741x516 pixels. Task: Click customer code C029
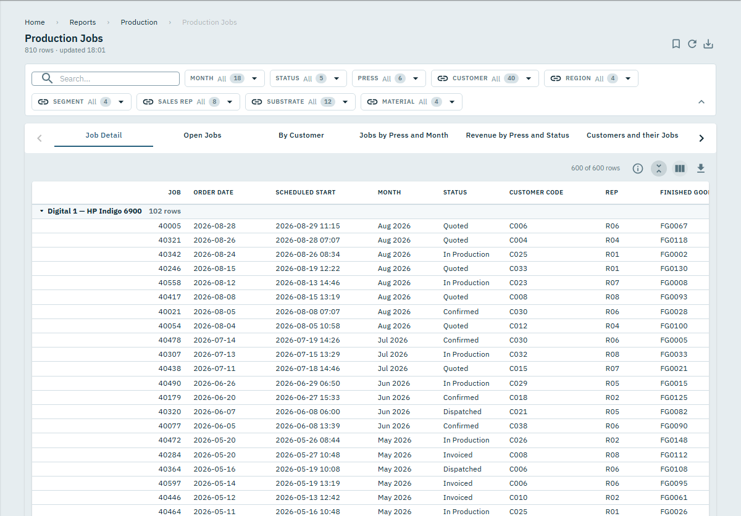pyautogui.click(x=519, y=383)
